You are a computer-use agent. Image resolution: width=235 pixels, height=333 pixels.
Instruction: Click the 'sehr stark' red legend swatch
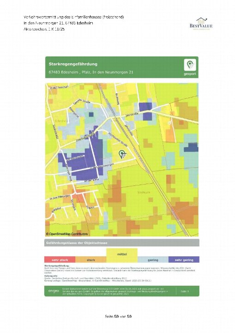(x=60, y=260)
